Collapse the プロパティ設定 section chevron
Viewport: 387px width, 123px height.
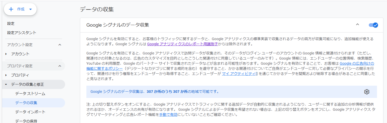point(60,66)
